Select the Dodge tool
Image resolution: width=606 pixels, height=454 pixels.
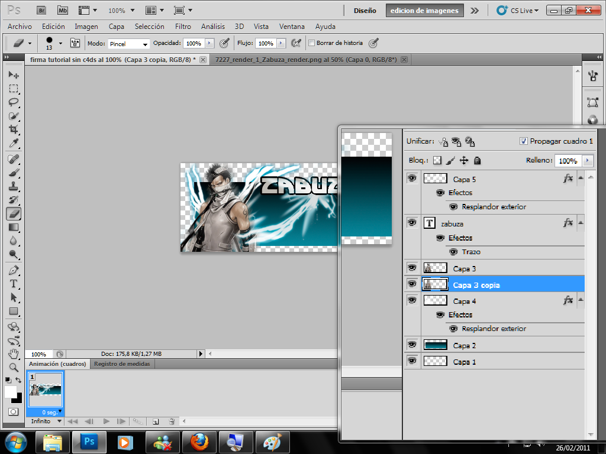click(14, 254)
